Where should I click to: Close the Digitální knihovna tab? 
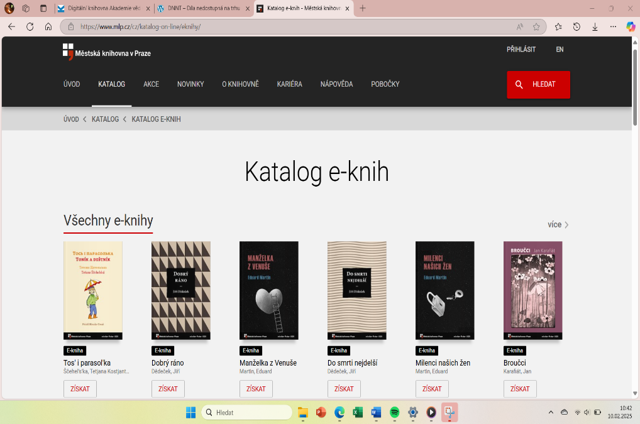[148, 8]
